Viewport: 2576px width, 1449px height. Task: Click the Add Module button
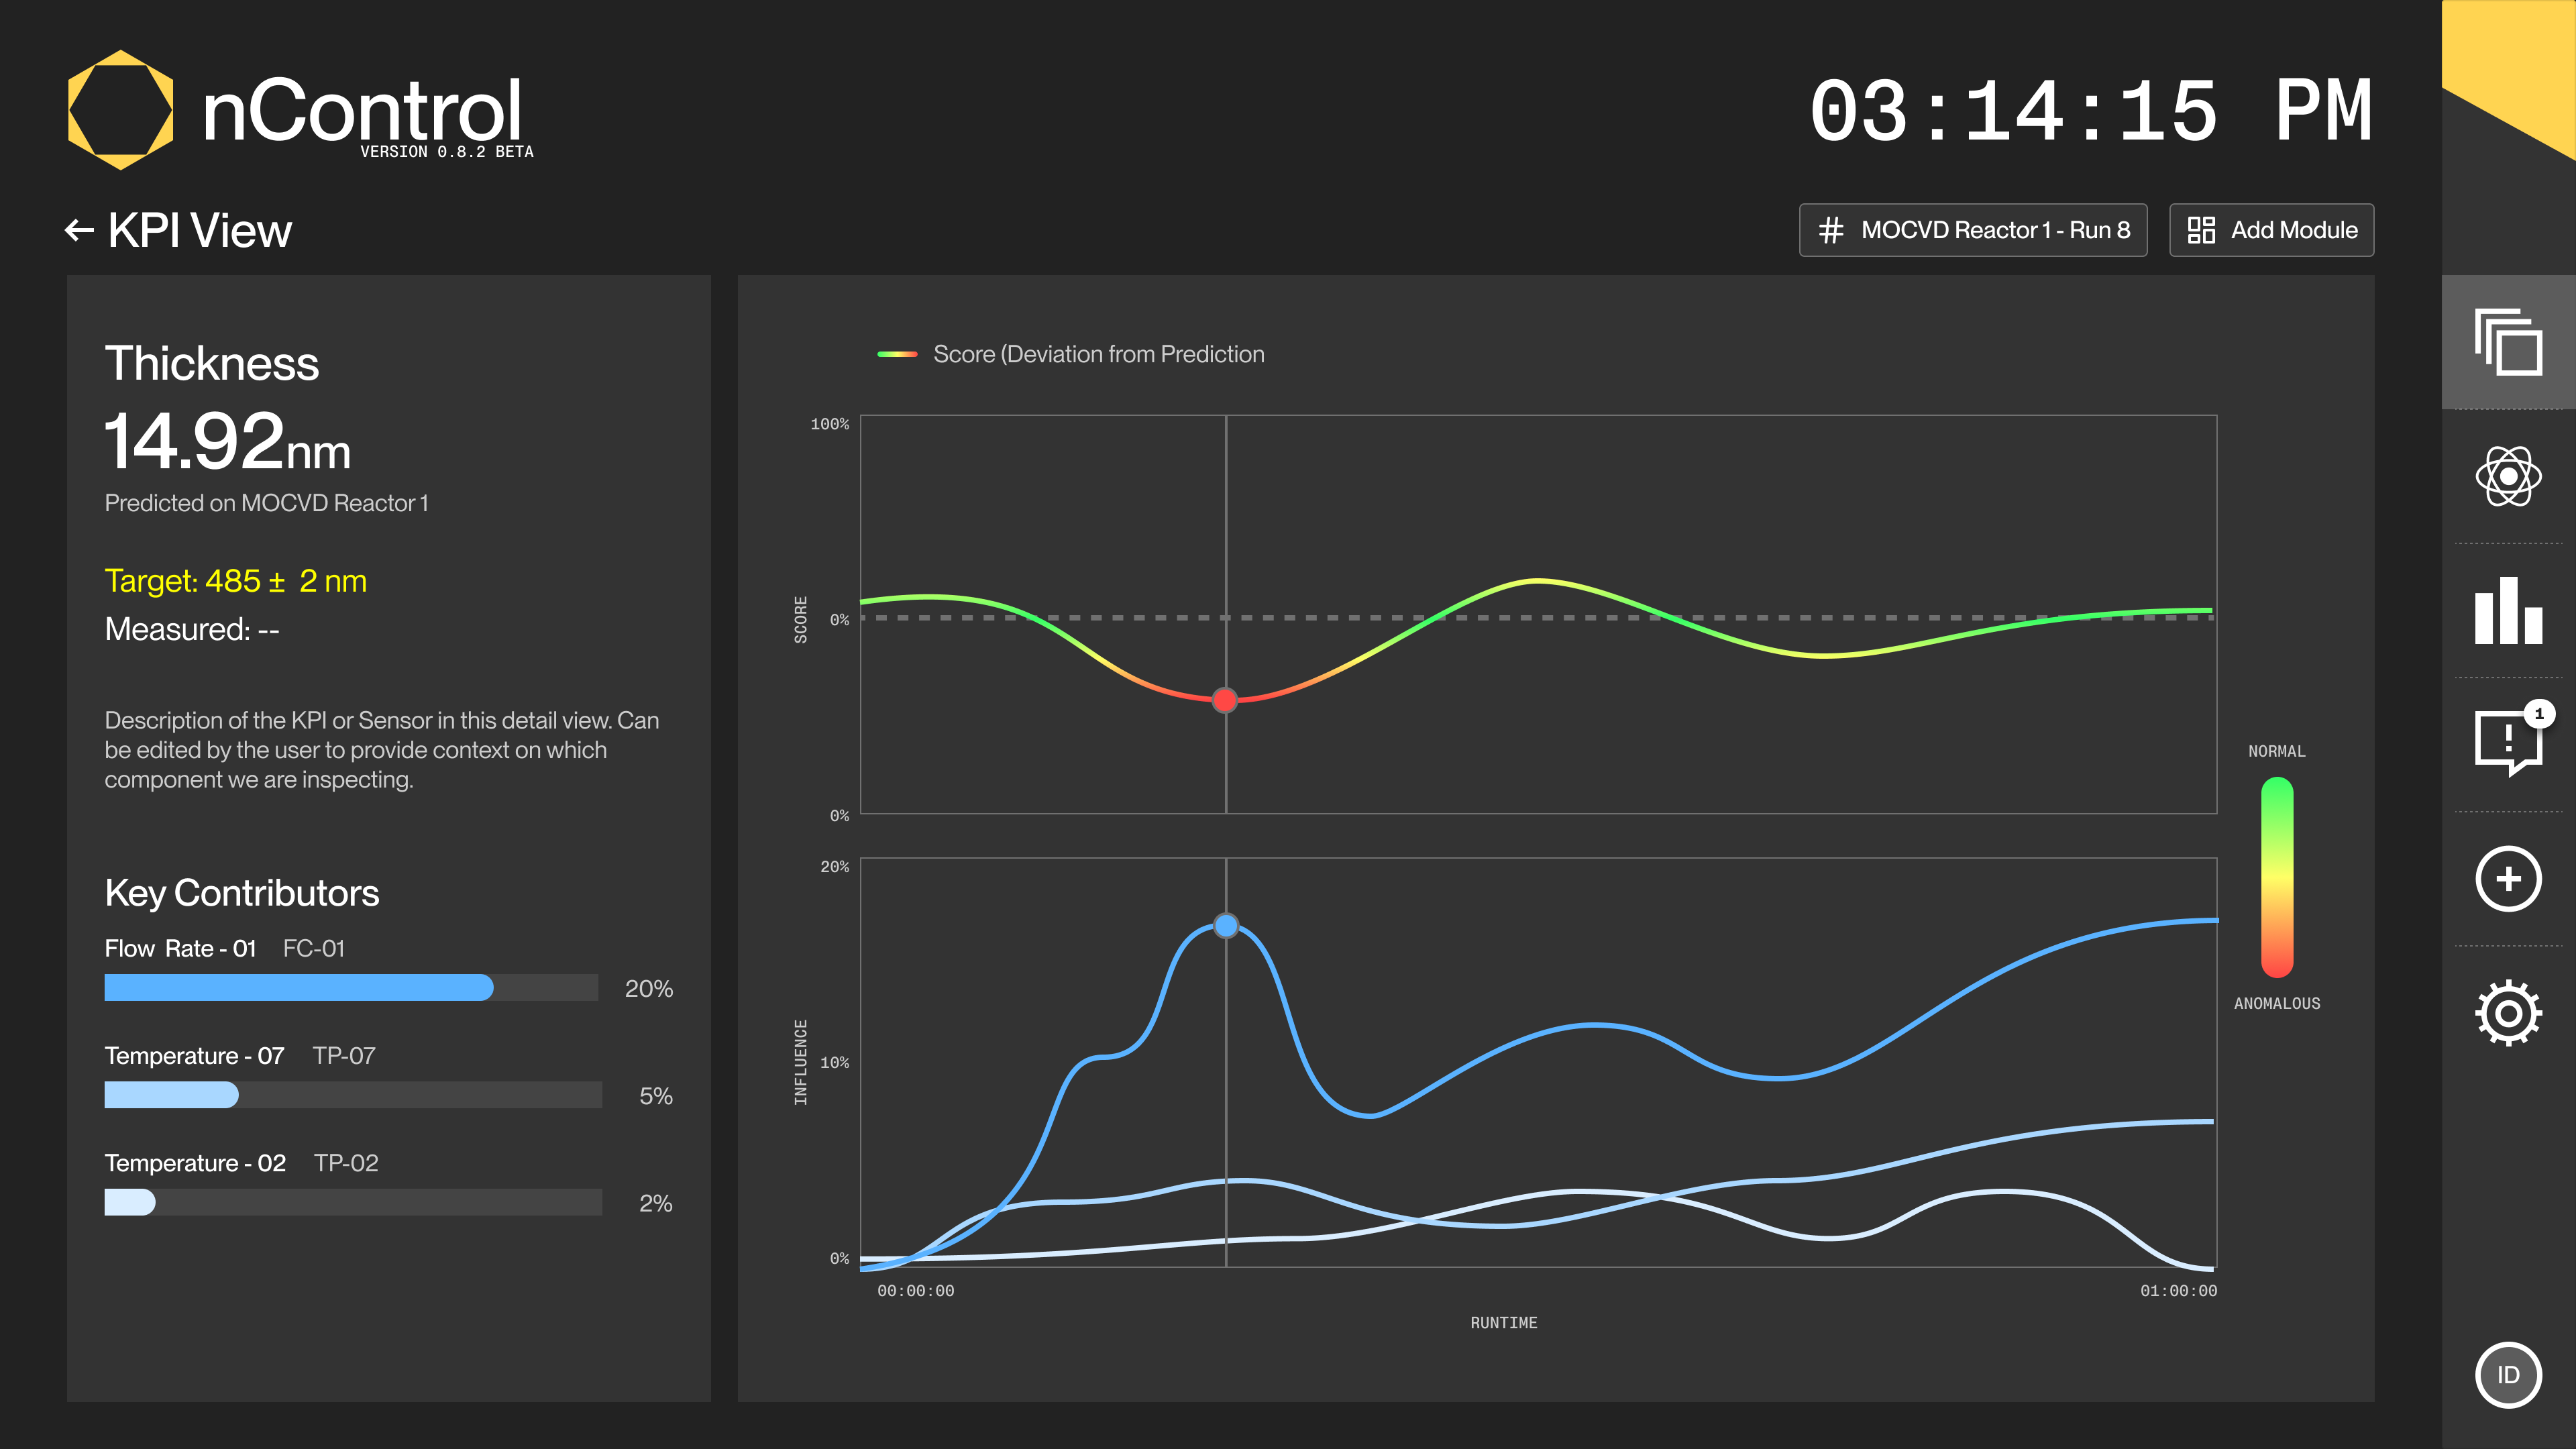(x=2271, y=230)
